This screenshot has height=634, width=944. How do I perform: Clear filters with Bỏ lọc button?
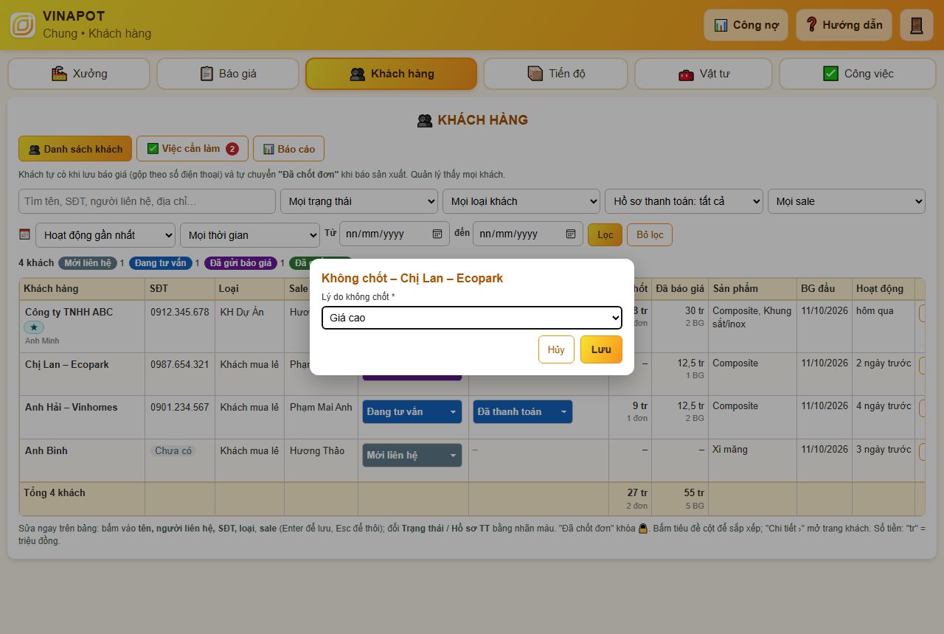650,235
